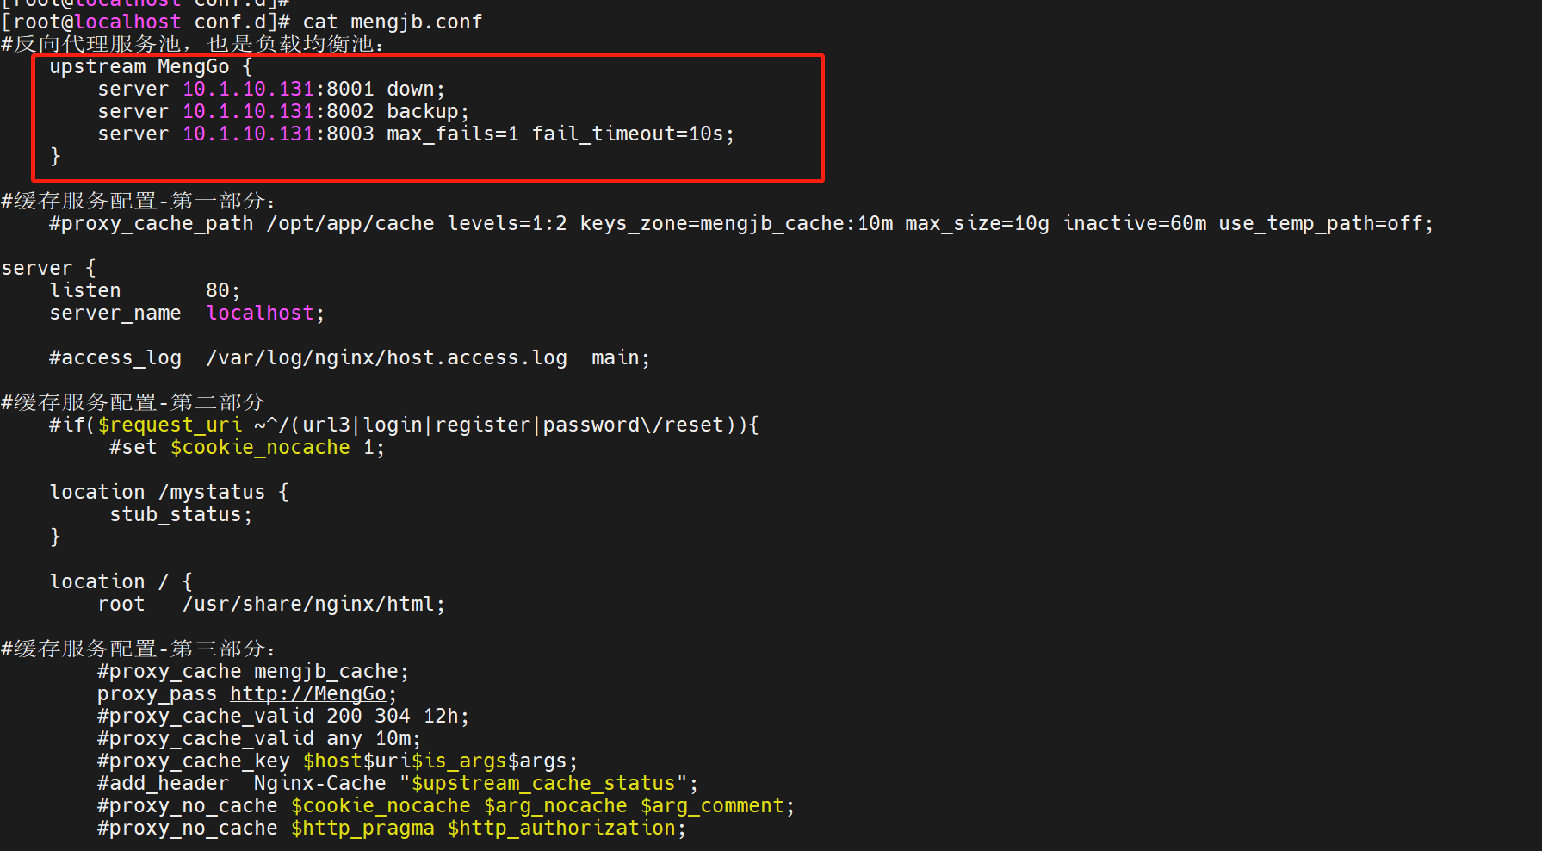
Task: Click the /usr/share/nginx/html root path
Action: (308, 604)
